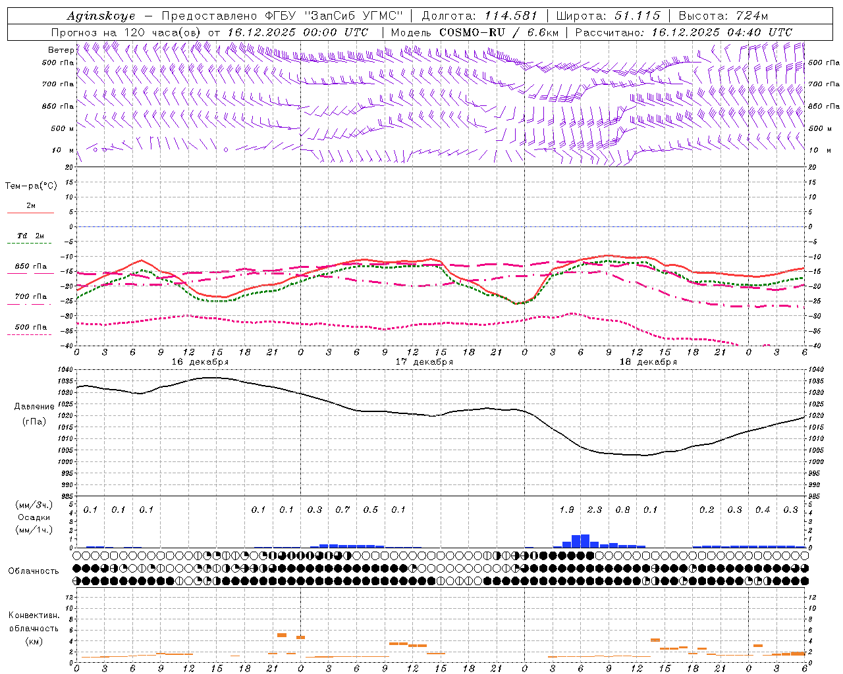This screenshot has width=843, height=674.
Task: Click the Рассчитано: 16.12.2025 04:40 UTC timestamp
Action: tap(684, 32)
